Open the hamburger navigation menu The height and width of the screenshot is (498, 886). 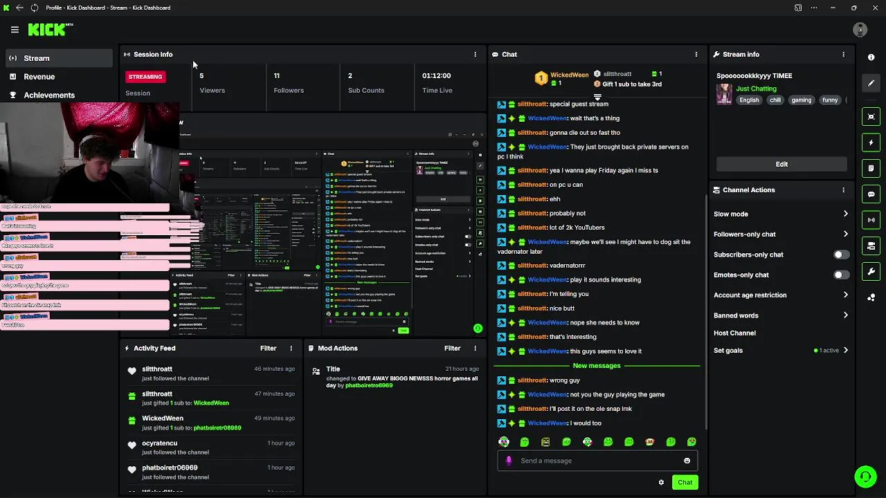(15, 30)
